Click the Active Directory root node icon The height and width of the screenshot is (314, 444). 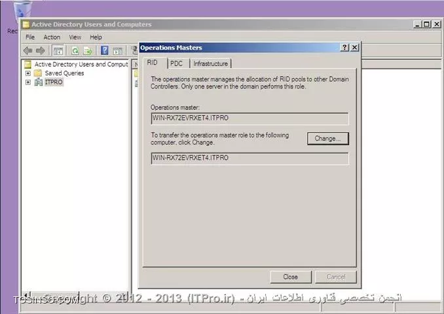28,65
